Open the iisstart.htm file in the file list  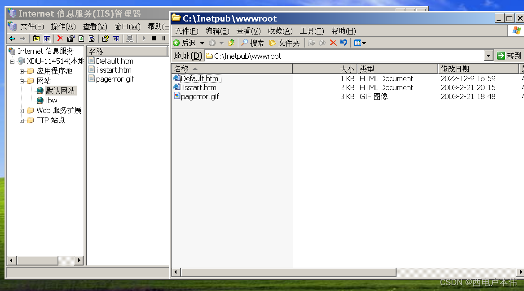198,87
